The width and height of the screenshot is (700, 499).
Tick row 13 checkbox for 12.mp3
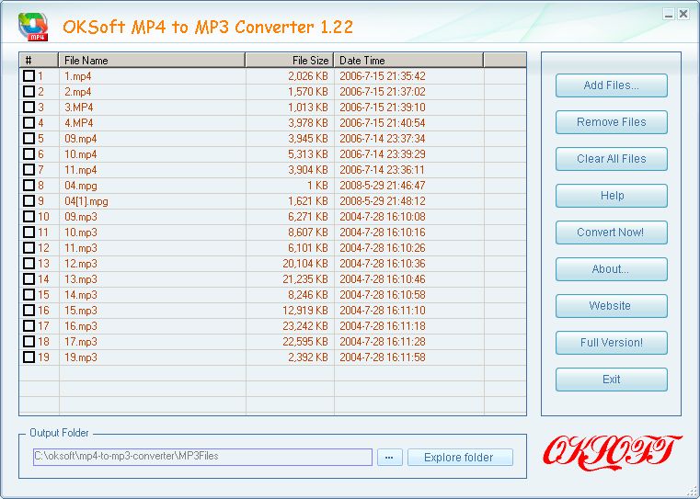pyautogui.click(x=29, y=263)
